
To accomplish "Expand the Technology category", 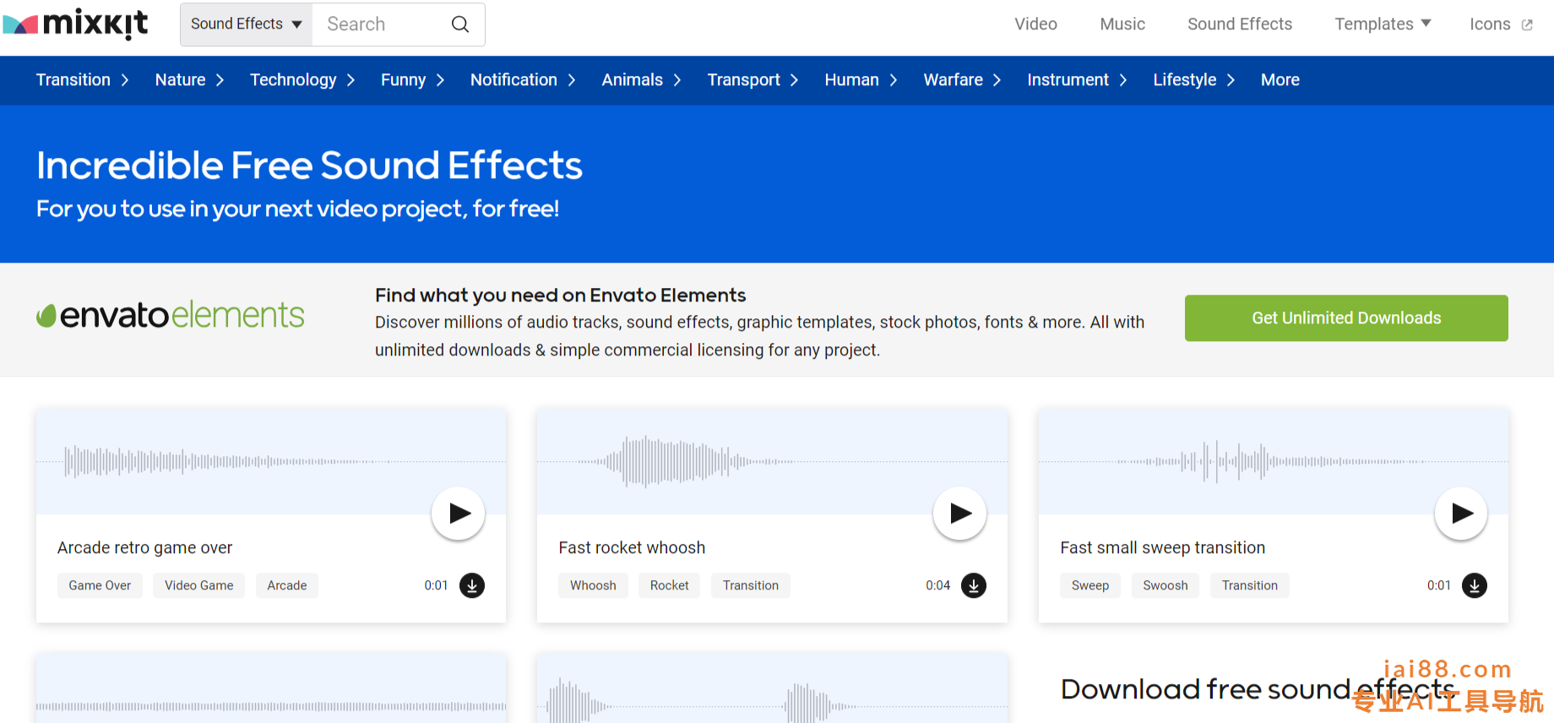I will coord(302,80).
